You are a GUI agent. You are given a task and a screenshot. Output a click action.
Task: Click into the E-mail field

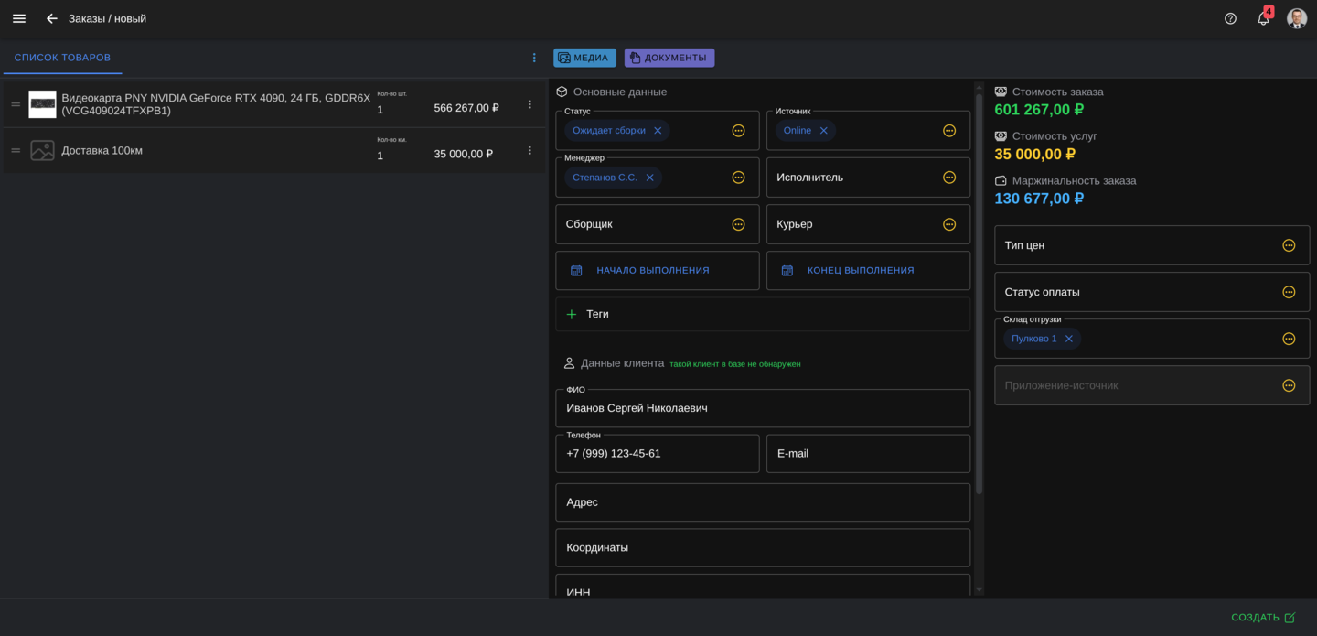867,454
